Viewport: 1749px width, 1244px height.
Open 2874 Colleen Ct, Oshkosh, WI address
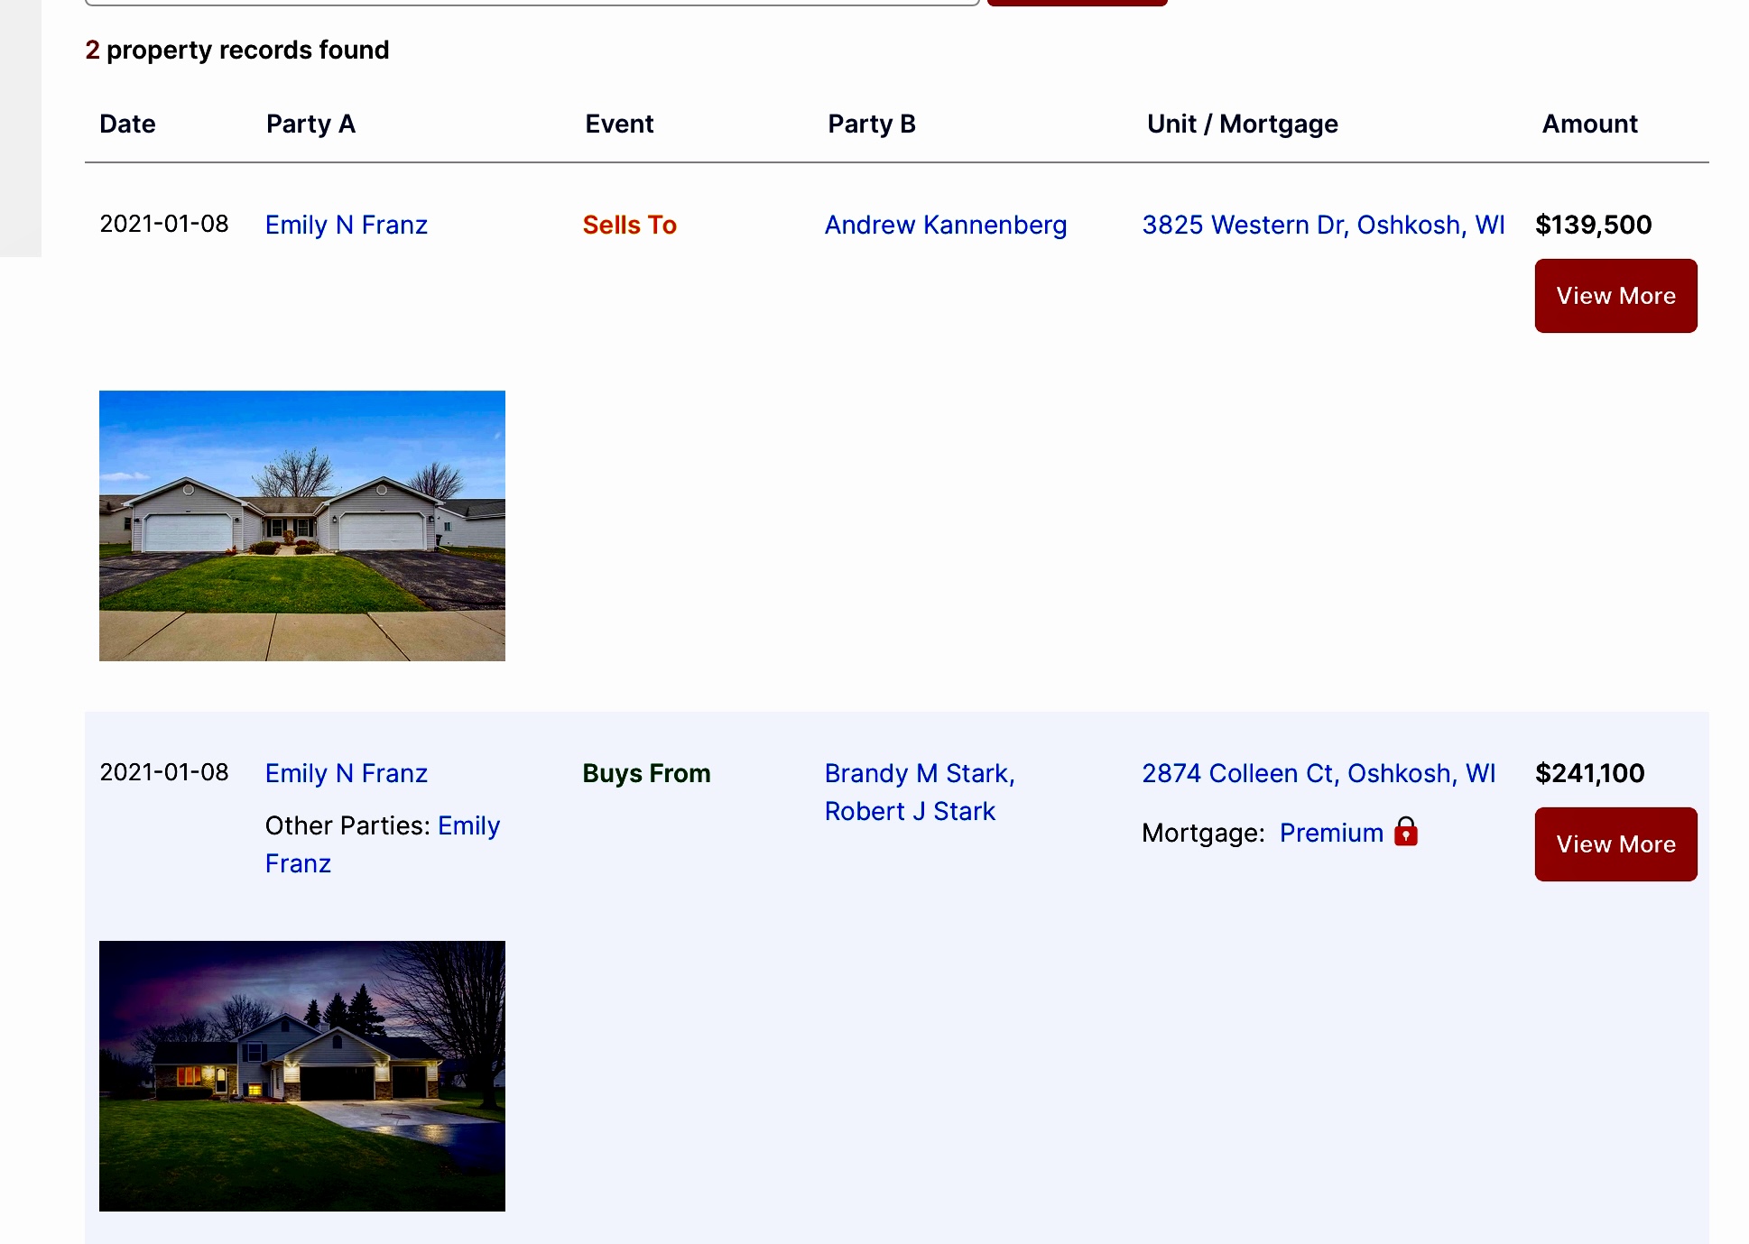1319,773
